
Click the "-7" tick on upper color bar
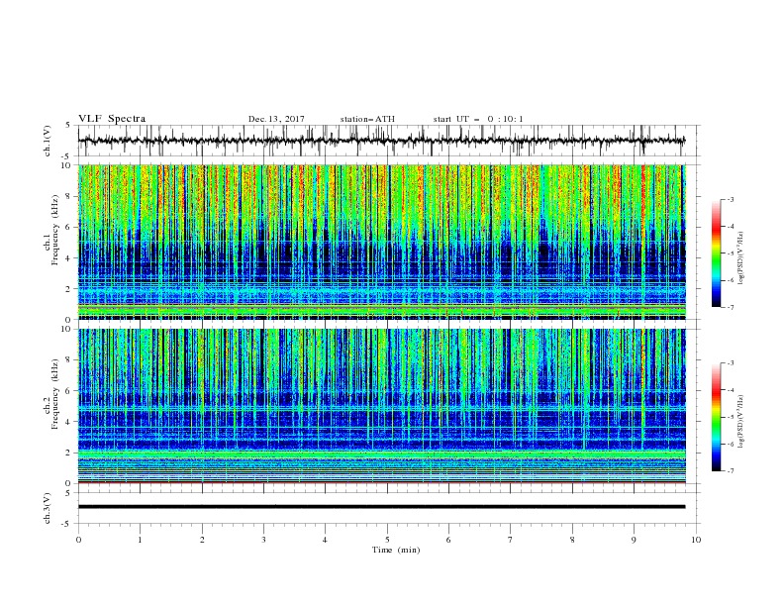point(730,307)
